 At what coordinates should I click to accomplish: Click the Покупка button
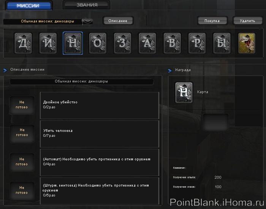(x=212, y=21)
